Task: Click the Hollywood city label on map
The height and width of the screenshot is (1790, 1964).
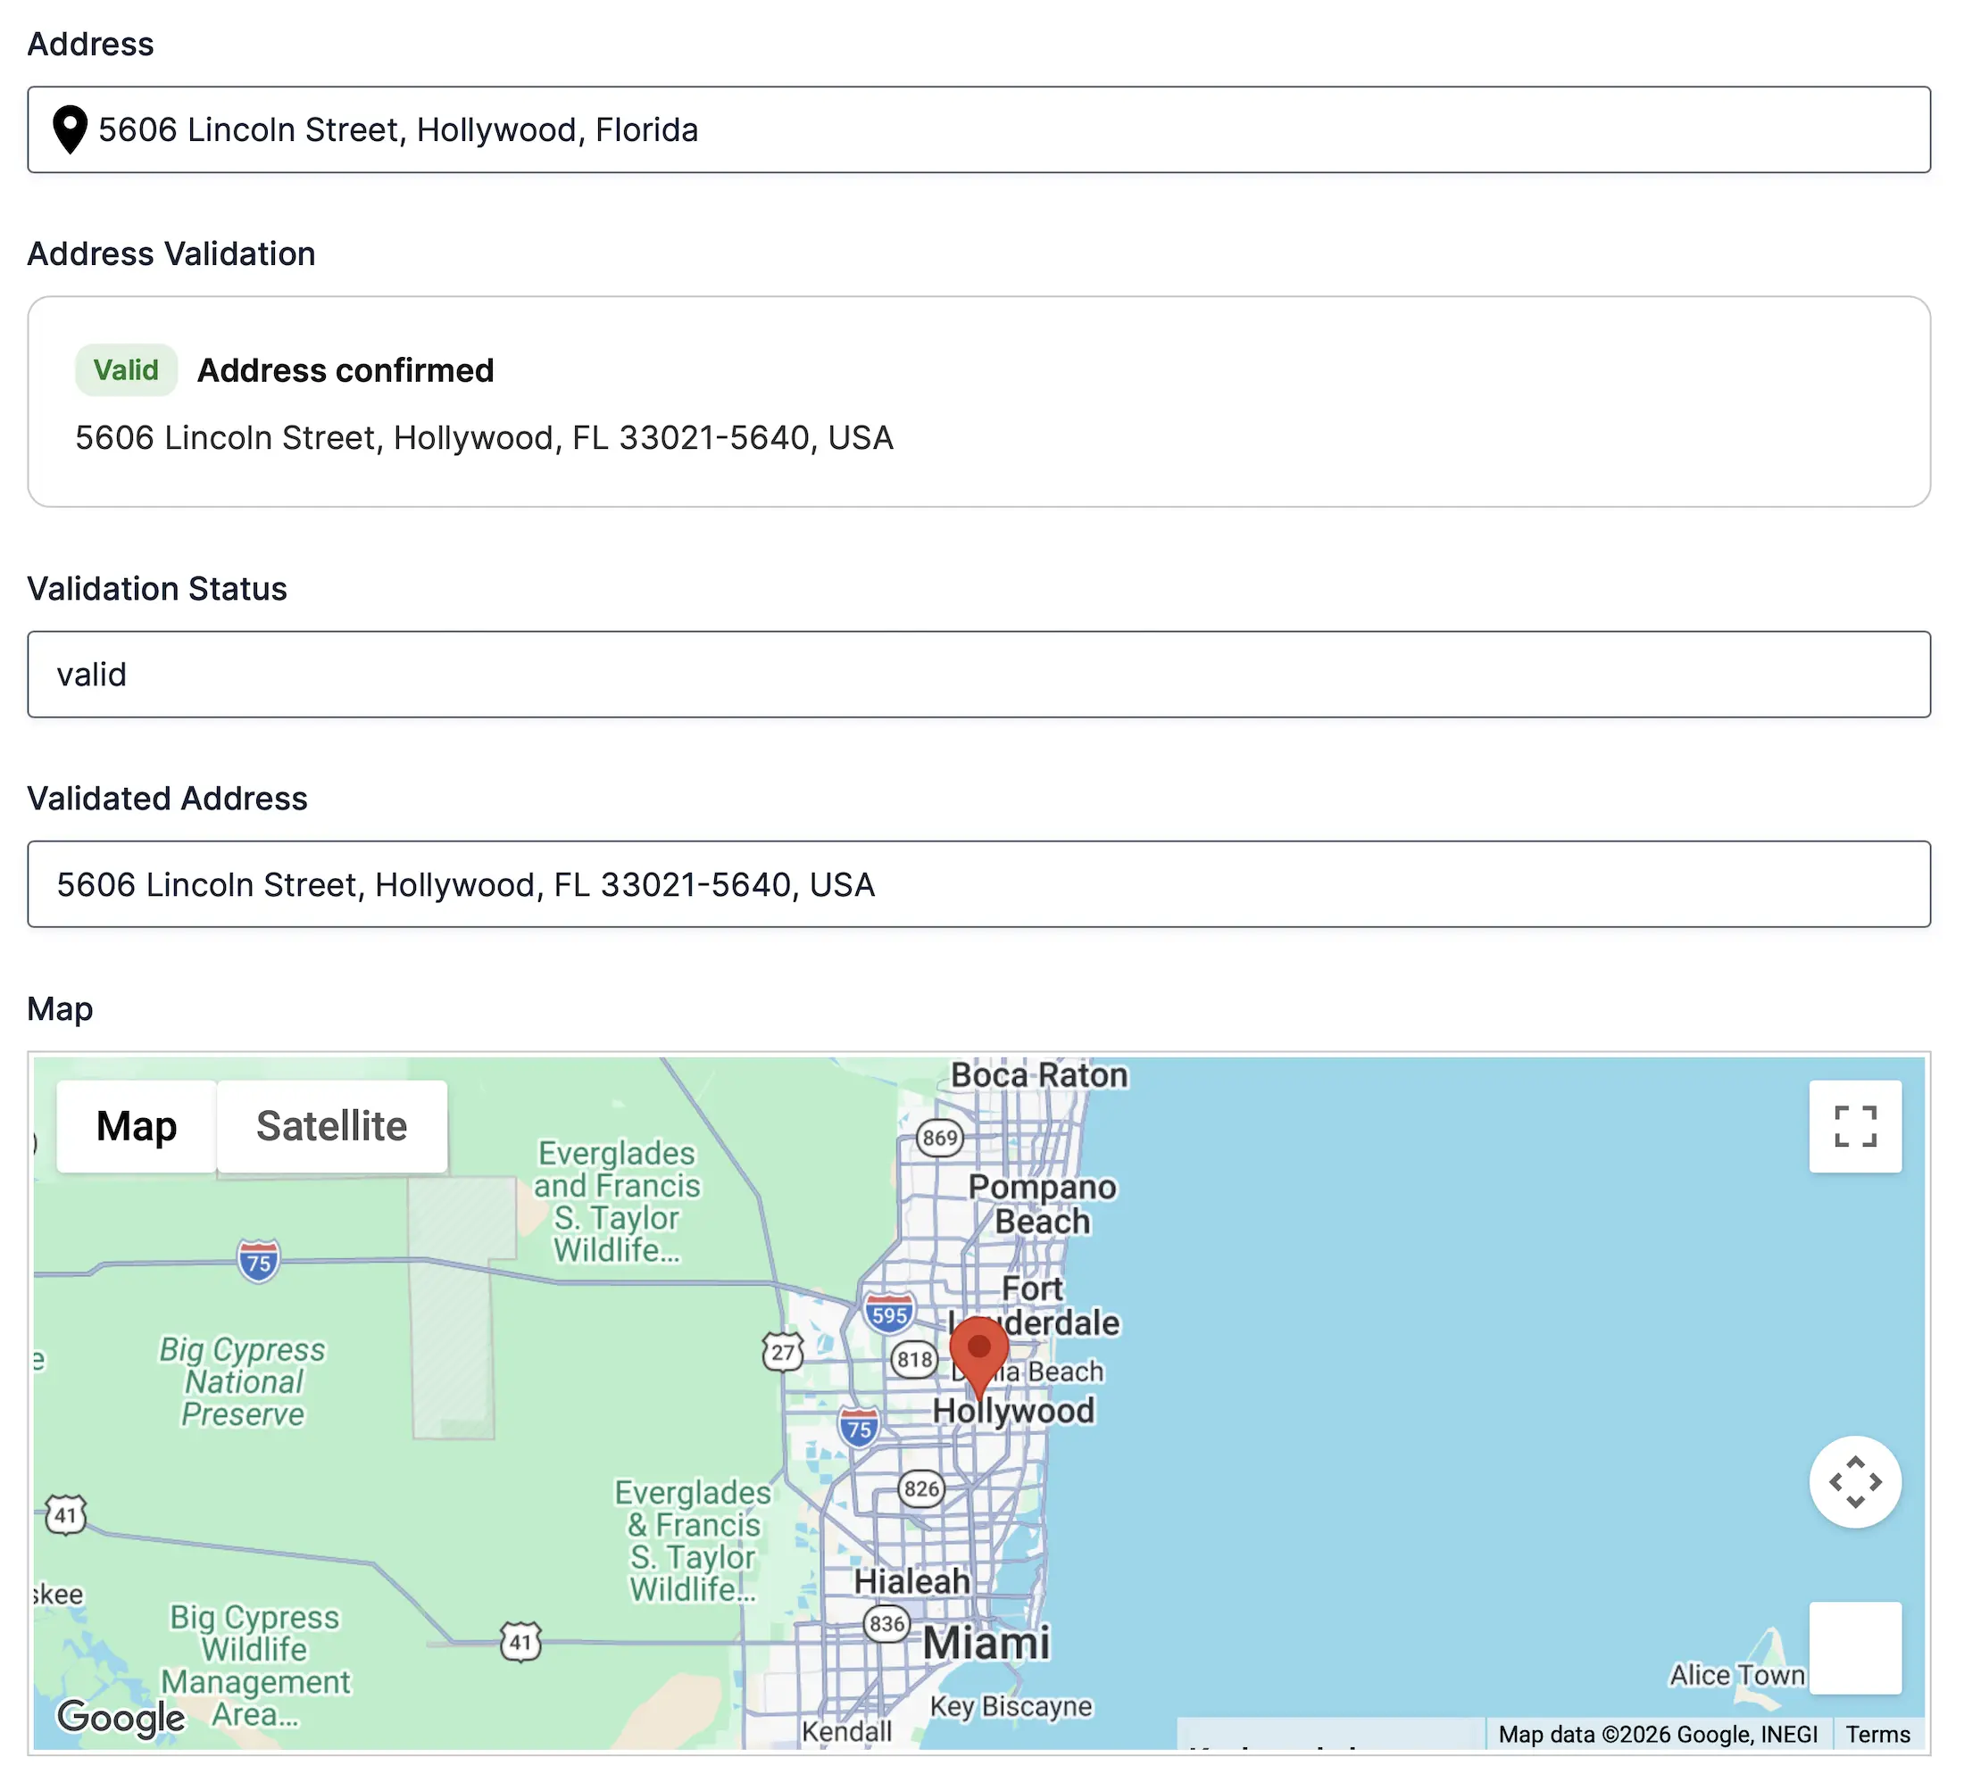Action: (1013, 1410)
